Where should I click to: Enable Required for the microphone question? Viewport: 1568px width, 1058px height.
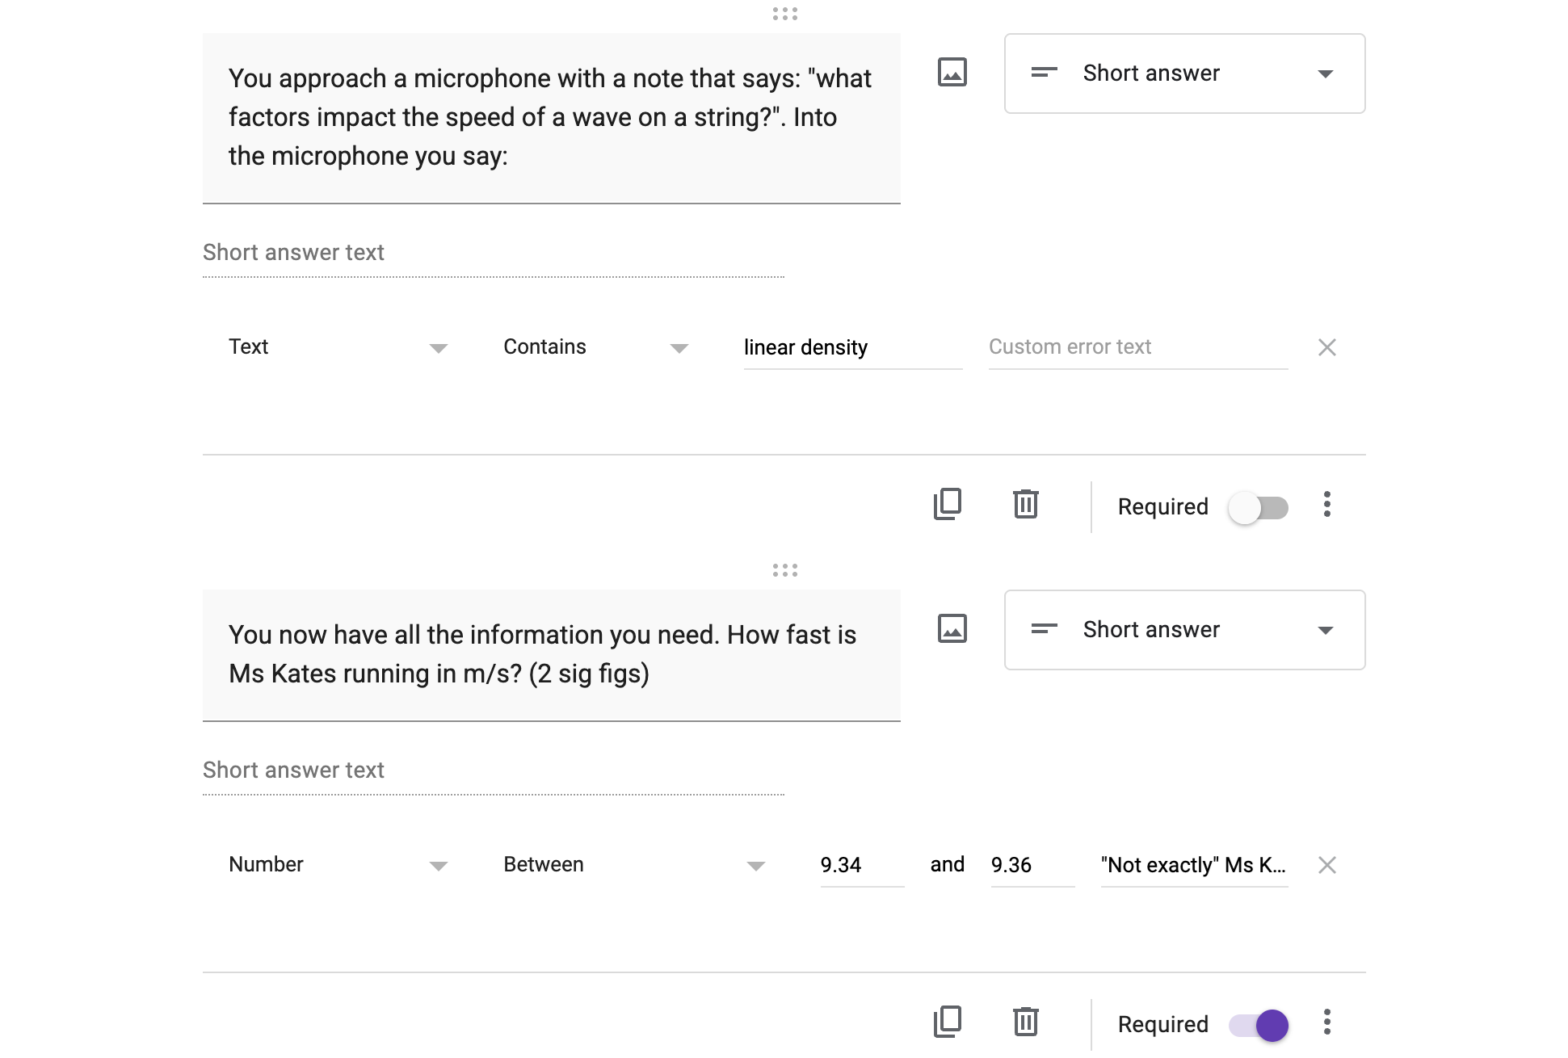coord(1259,508)
